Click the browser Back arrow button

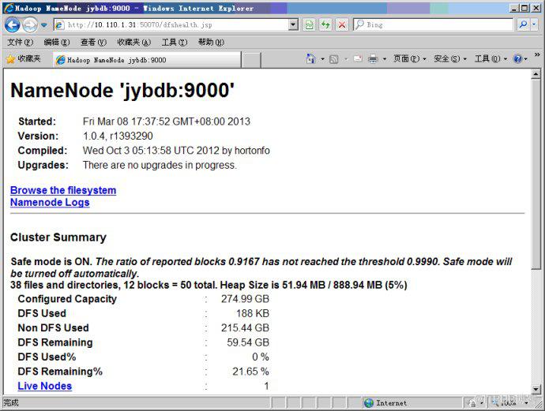tap(13, 25)
